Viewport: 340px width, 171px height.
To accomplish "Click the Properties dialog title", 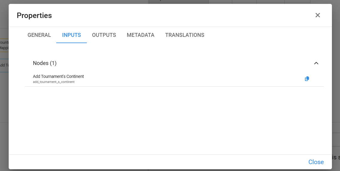I will click(x=34, y=16).
